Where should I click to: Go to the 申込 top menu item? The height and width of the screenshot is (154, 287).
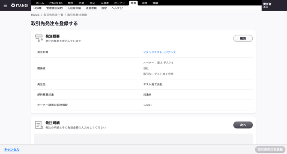(x=93, y=3)
